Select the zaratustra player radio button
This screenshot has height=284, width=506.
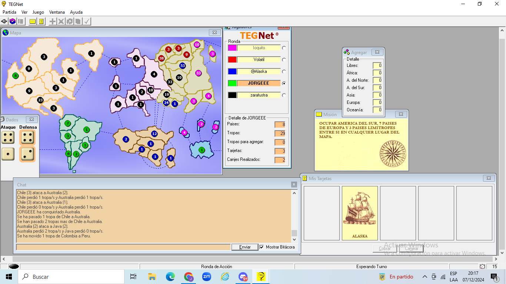coord(284,95)
